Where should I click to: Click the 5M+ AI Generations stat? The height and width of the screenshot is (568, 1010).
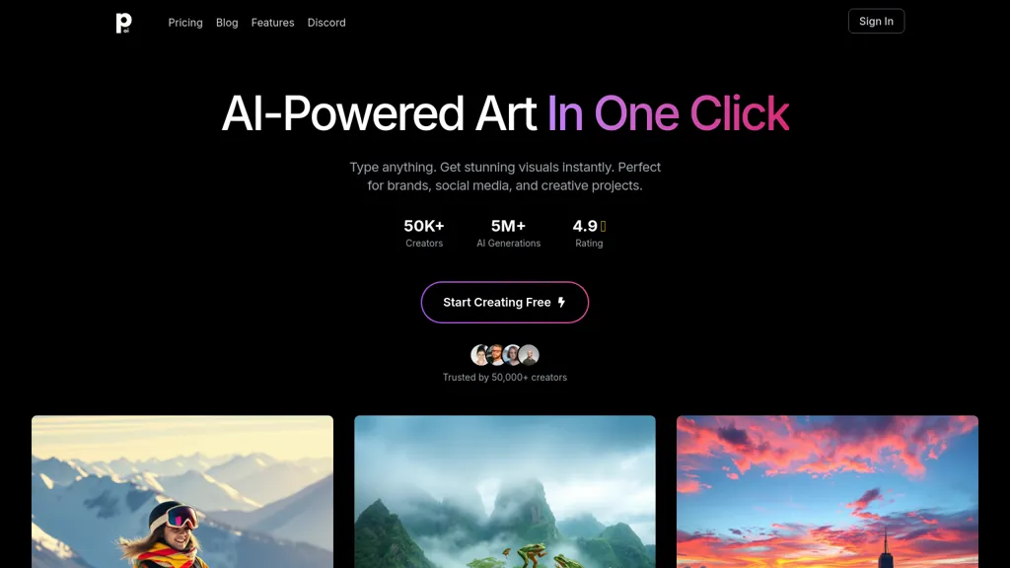[508, 233]
